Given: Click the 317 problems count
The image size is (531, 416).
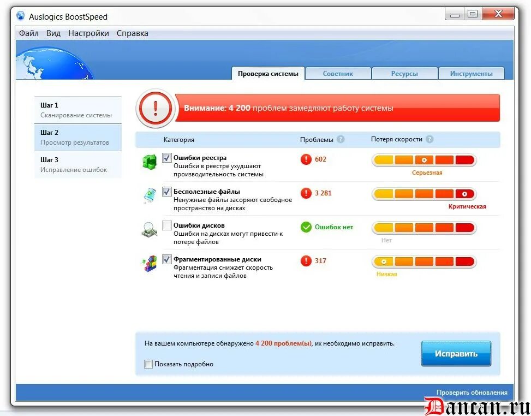Looking at the screenshot, I should pyautogui.click(x=320, y=261).
